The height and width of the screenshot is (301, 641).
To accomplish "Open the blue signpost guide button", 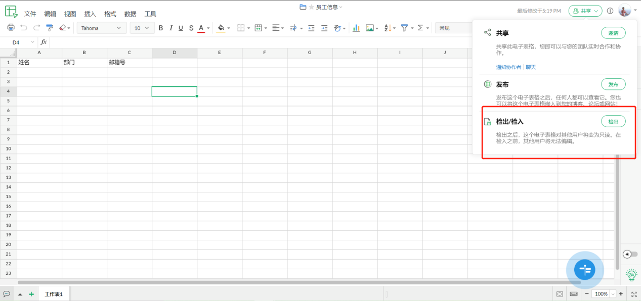I will point(585,270).
